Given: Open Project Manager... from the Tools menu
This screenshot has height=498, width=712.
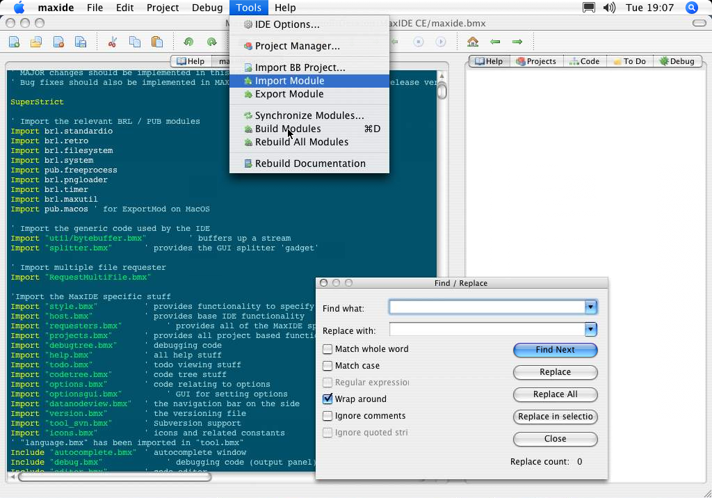Looking at the screenshot, I should tap(309, 46).
